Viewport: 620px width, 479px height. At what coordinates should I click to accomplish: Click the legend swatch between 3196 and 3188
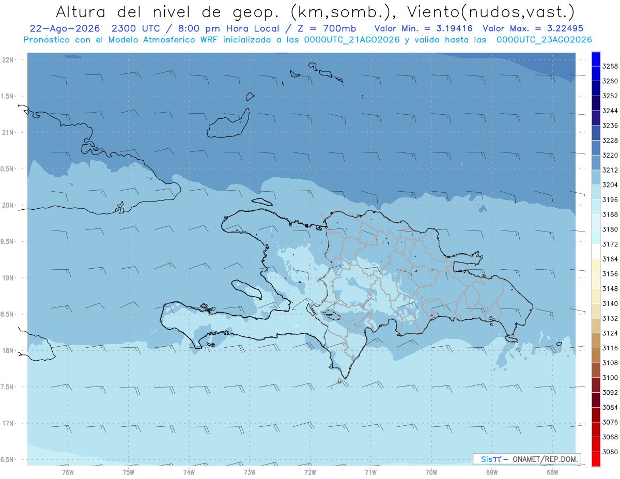(596, 207)
